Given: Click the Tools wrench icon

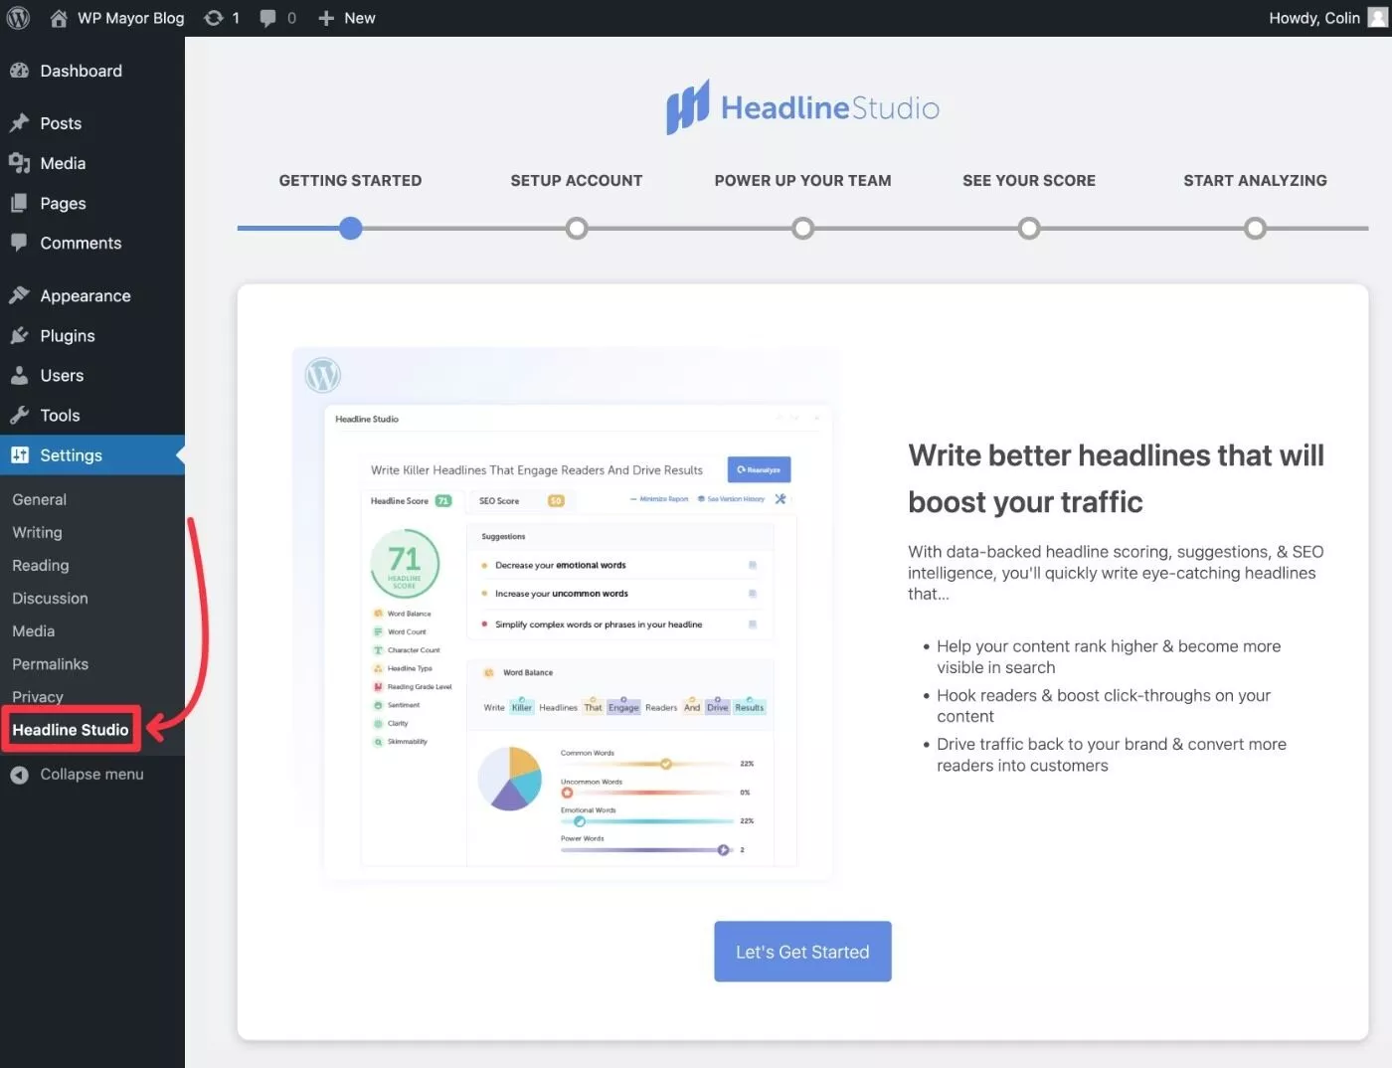Looking at the screenshot, I should tap(19, 415).
